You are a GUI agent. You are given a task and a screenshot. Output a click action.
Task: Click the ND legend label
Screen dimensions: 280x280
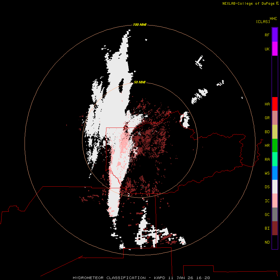pyautogui.click(x=267, y=242)
